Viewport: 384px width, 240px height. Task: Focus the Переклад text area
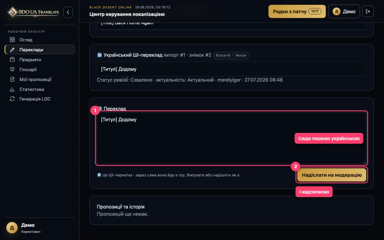(231, 138)
